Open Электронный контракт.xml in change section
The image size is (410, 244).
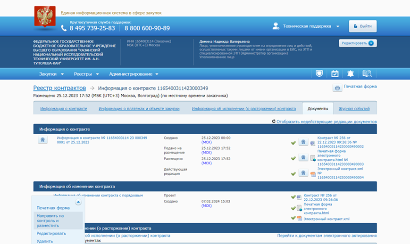pyautogui.click(x=326, y=219)
